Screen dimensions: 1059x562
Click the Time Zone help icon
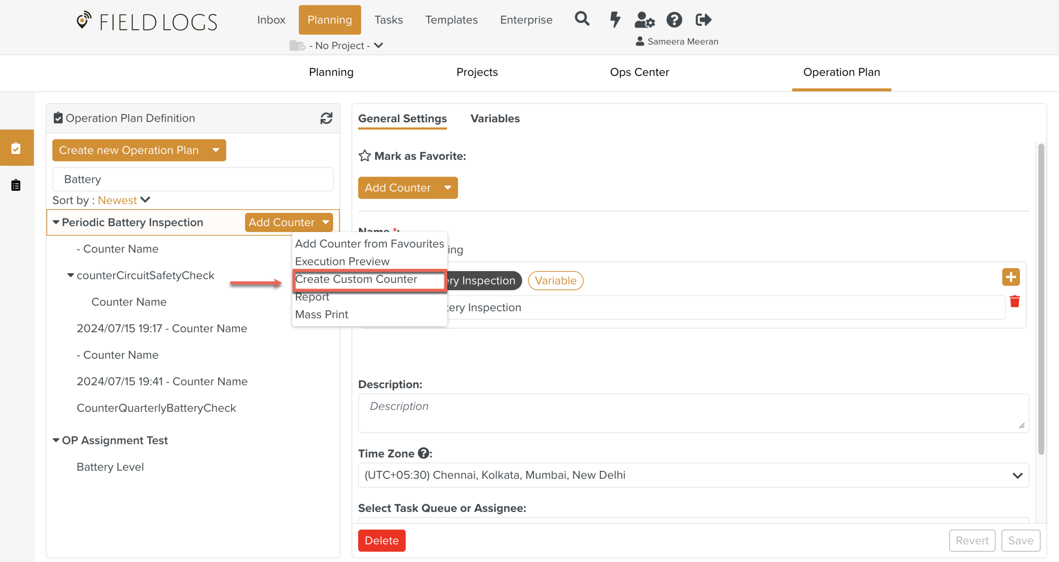click(x=423, y=453)
